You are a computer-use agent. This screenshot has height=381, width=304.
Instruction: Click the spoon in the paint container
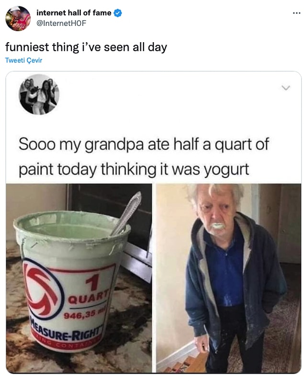pyautogui.click(x=126, y=214)
